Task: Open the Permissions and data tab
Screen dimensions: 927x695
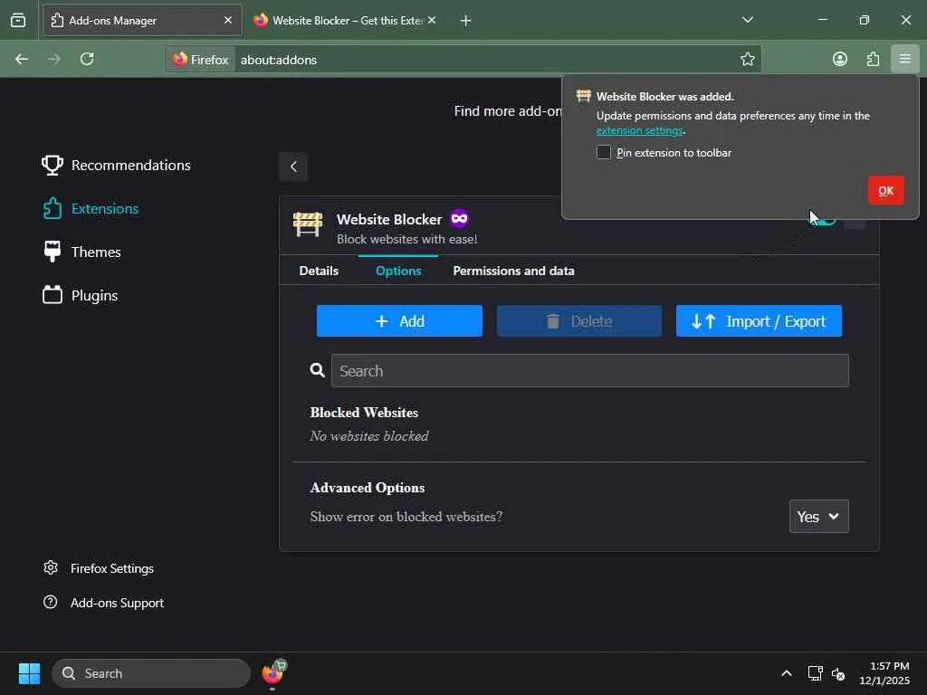Action: tap(513, 271)
